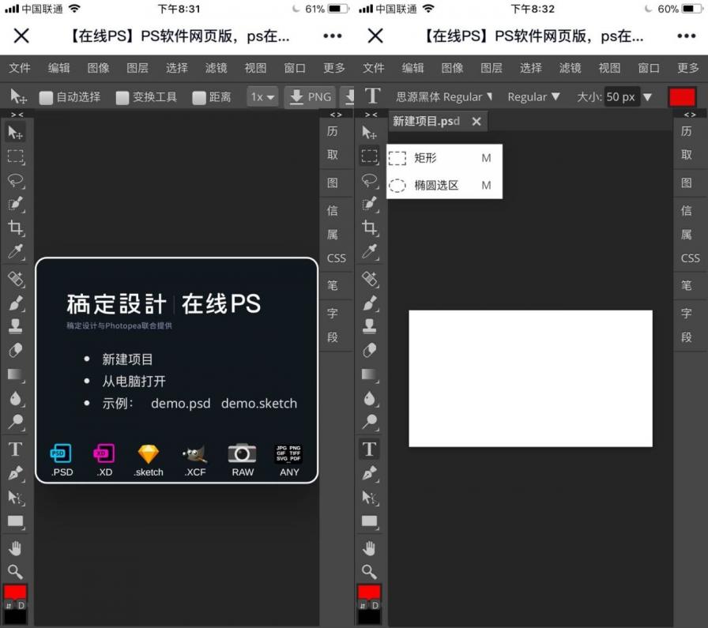This screenshot has height=628, width=708.
Task: Select the Hand tool in left screenshot
Action: tap(15, 548)
